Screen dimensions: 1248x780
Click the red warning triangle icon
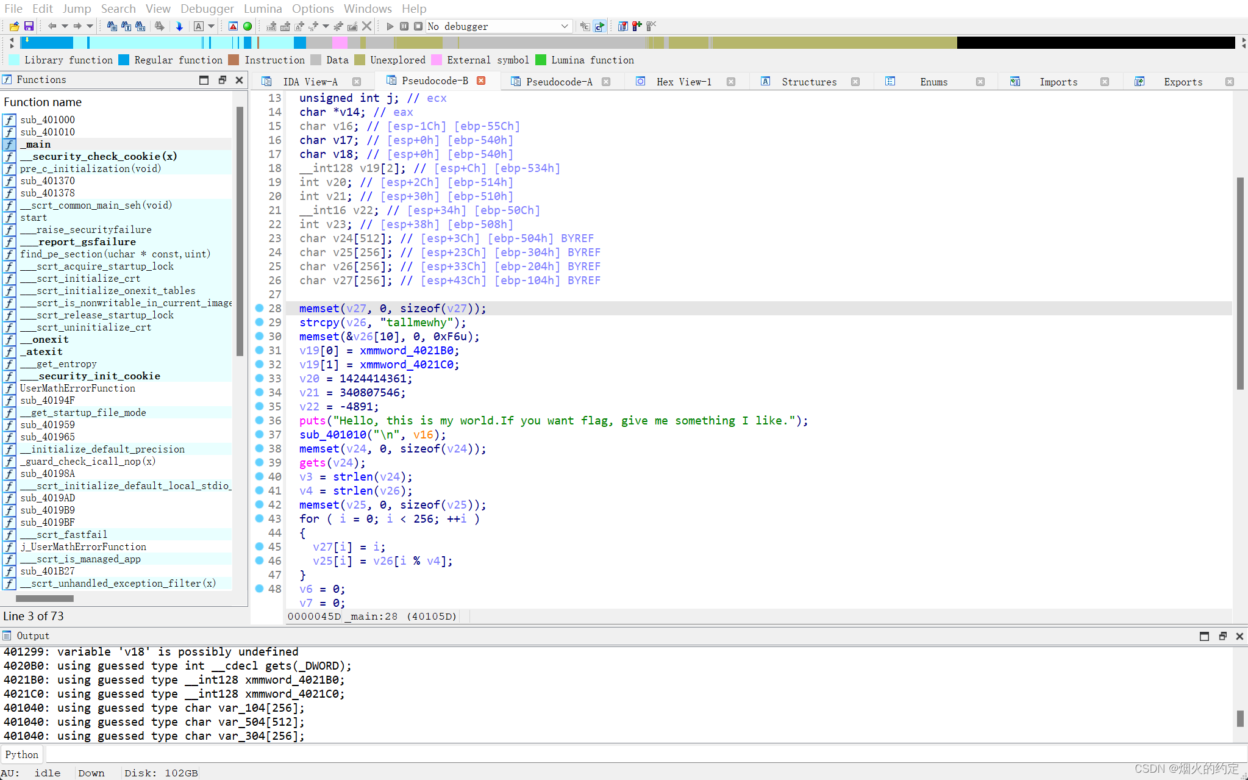tap(233, 26)
